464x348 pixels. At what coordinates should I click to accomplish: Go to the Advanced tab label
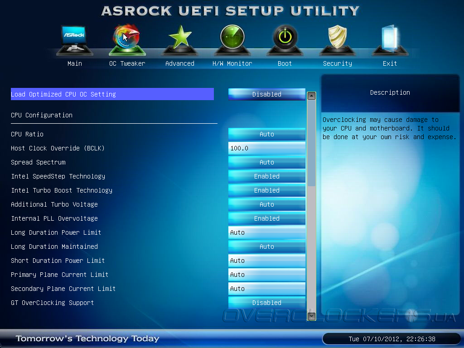tap(180, 63)
